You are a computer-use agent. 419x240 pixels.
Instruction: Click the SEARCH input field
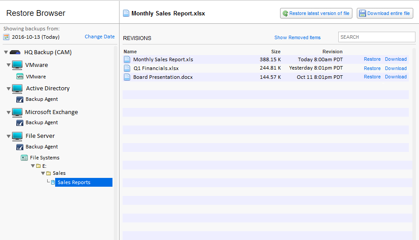[x=377, y=37]
